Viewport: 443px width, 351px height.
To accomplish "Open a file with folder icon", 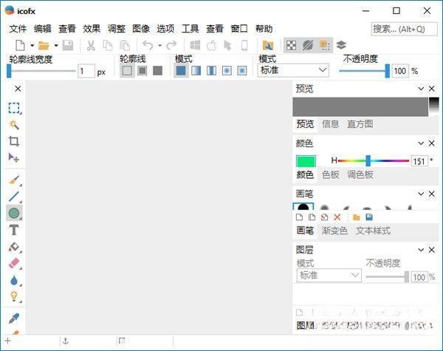I will [44, 45].
